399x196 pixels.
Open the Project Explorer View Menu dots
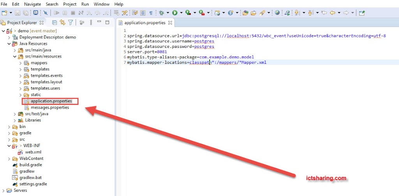pyautogui.click(x=91, y=23)
